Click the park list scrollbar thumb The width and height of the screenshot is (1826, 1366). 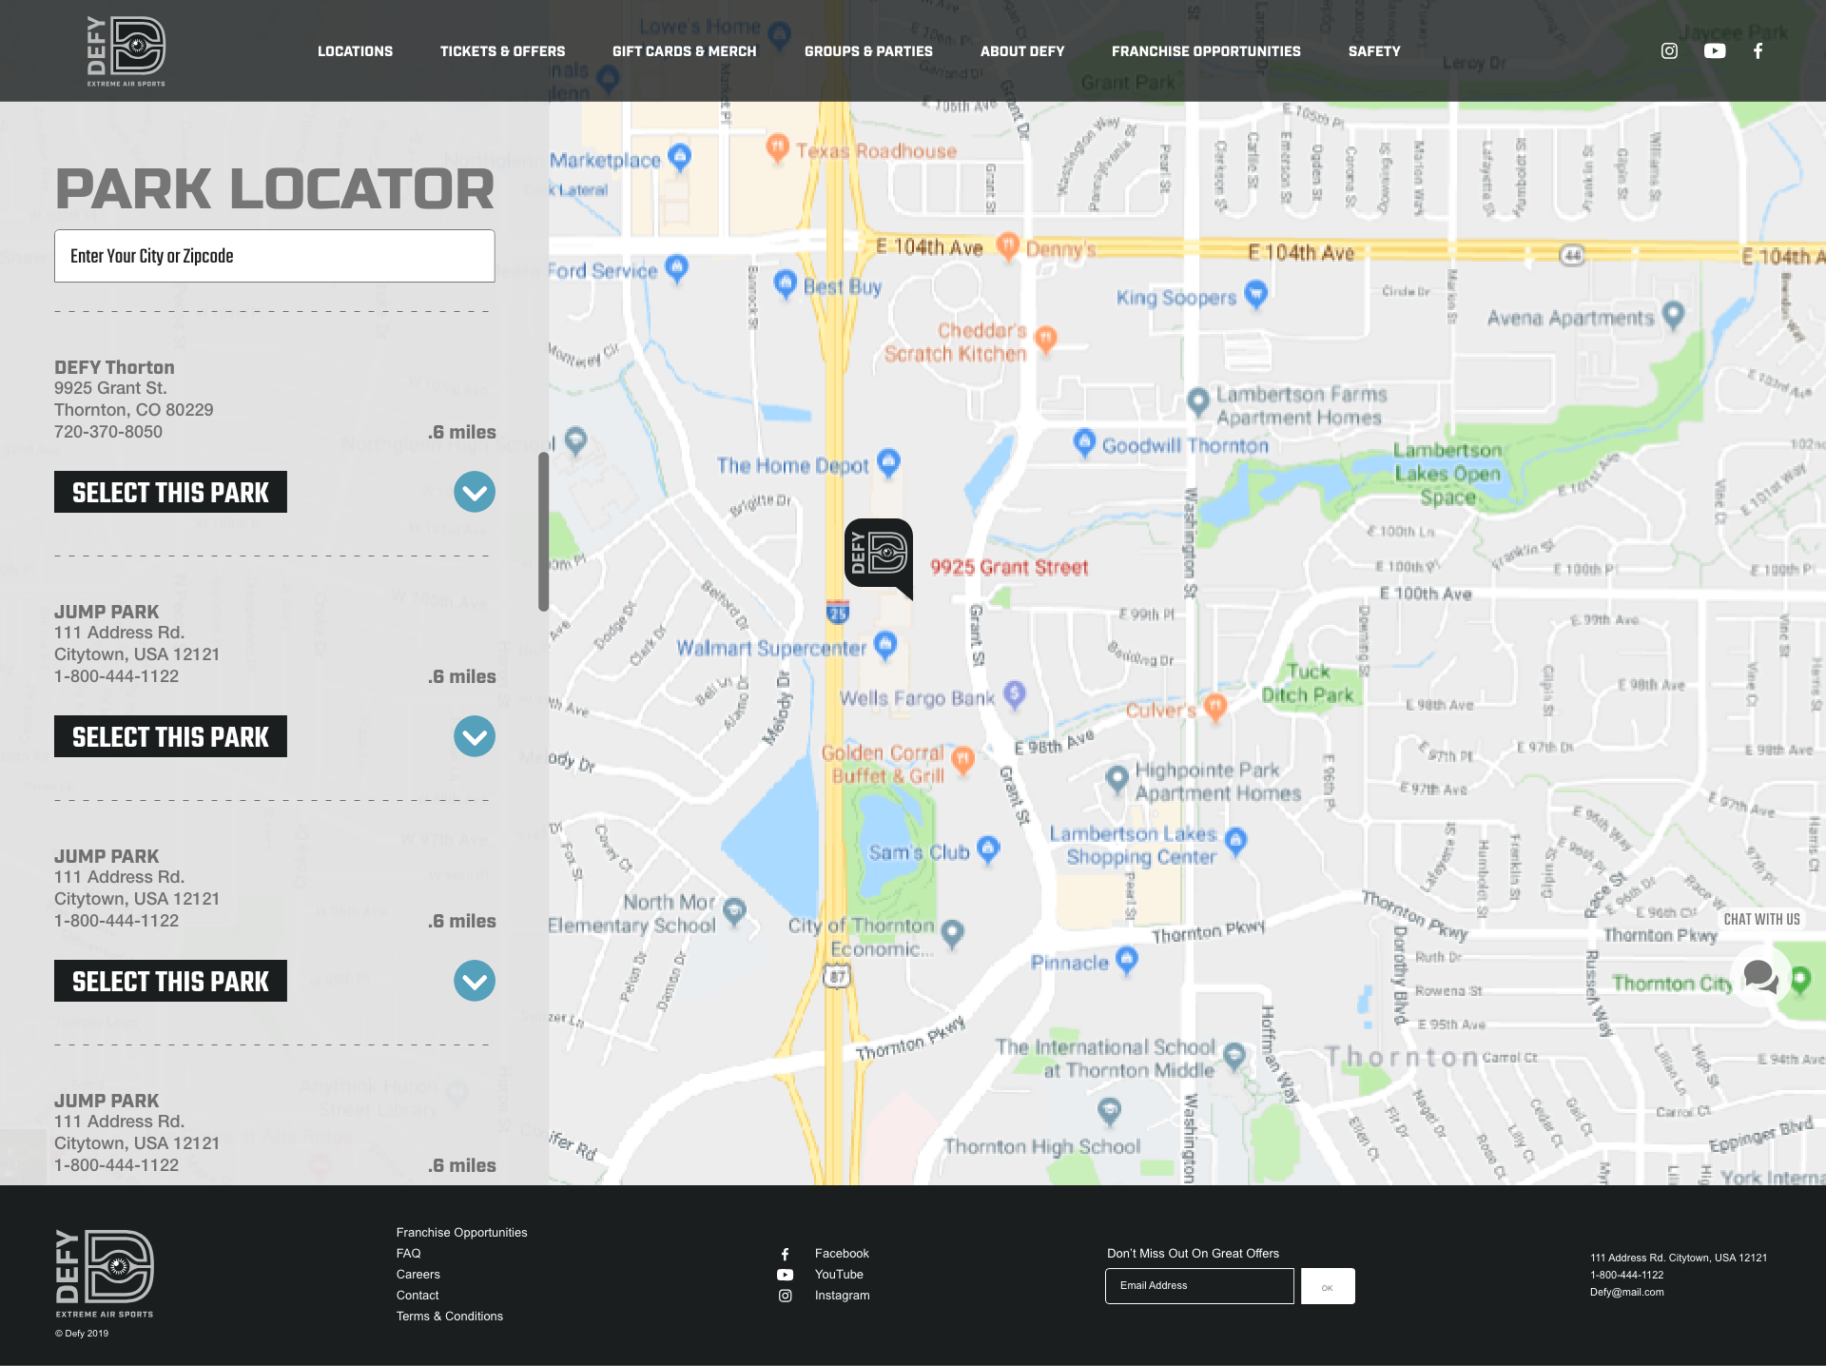click(543, 531)
